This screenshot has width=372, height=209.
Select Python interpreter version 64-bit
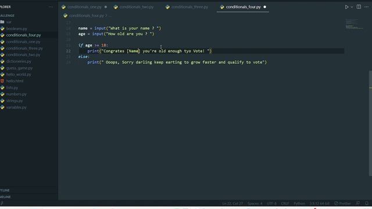pyautogui.click(x=319, y=204)
